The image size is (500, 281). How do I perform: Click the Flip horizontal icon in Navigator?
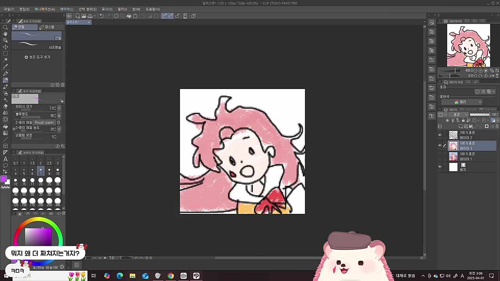click(492, 76)
